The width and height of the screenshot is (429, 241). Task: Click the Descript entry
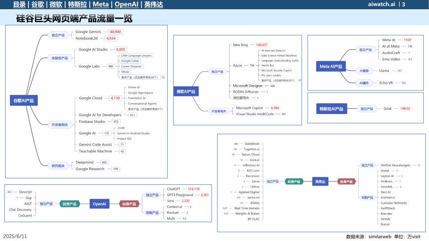(x=25, y=192)
